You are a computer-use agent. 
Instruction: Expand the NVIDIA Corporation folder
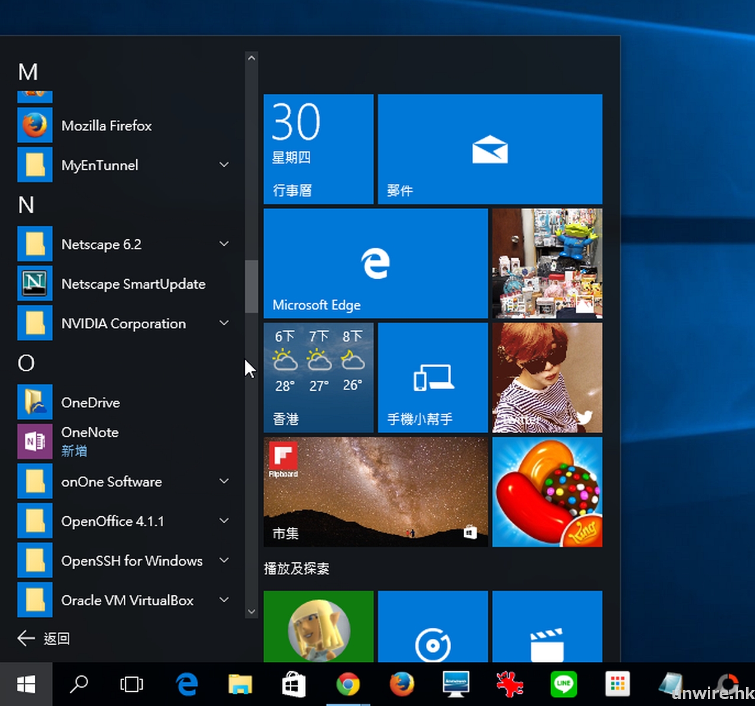coord(224,323)
